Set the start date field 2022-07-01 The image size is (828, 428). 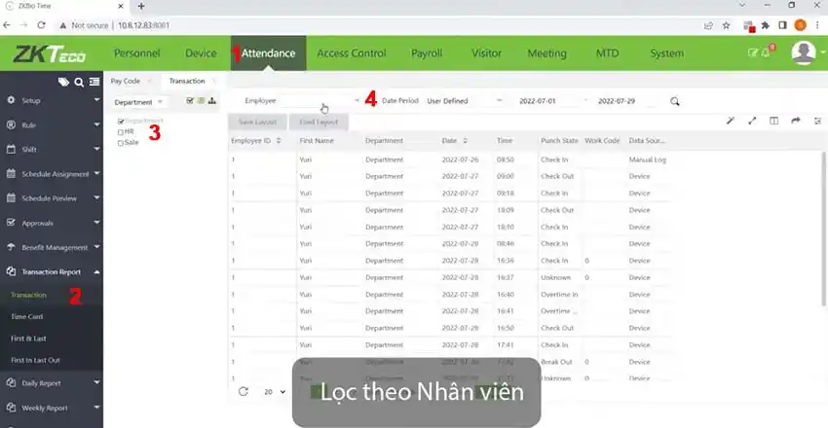point(549,101)
